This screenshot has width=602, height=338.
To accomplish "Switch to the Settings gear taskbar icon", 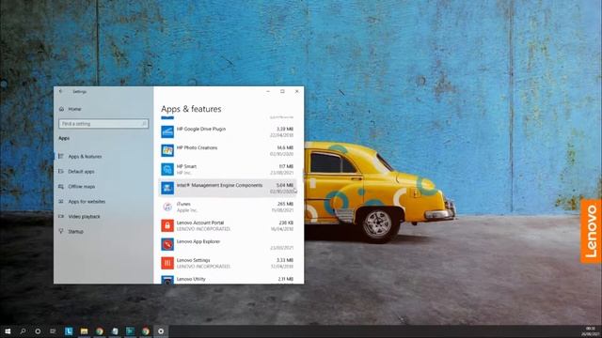I will point(161,331).
